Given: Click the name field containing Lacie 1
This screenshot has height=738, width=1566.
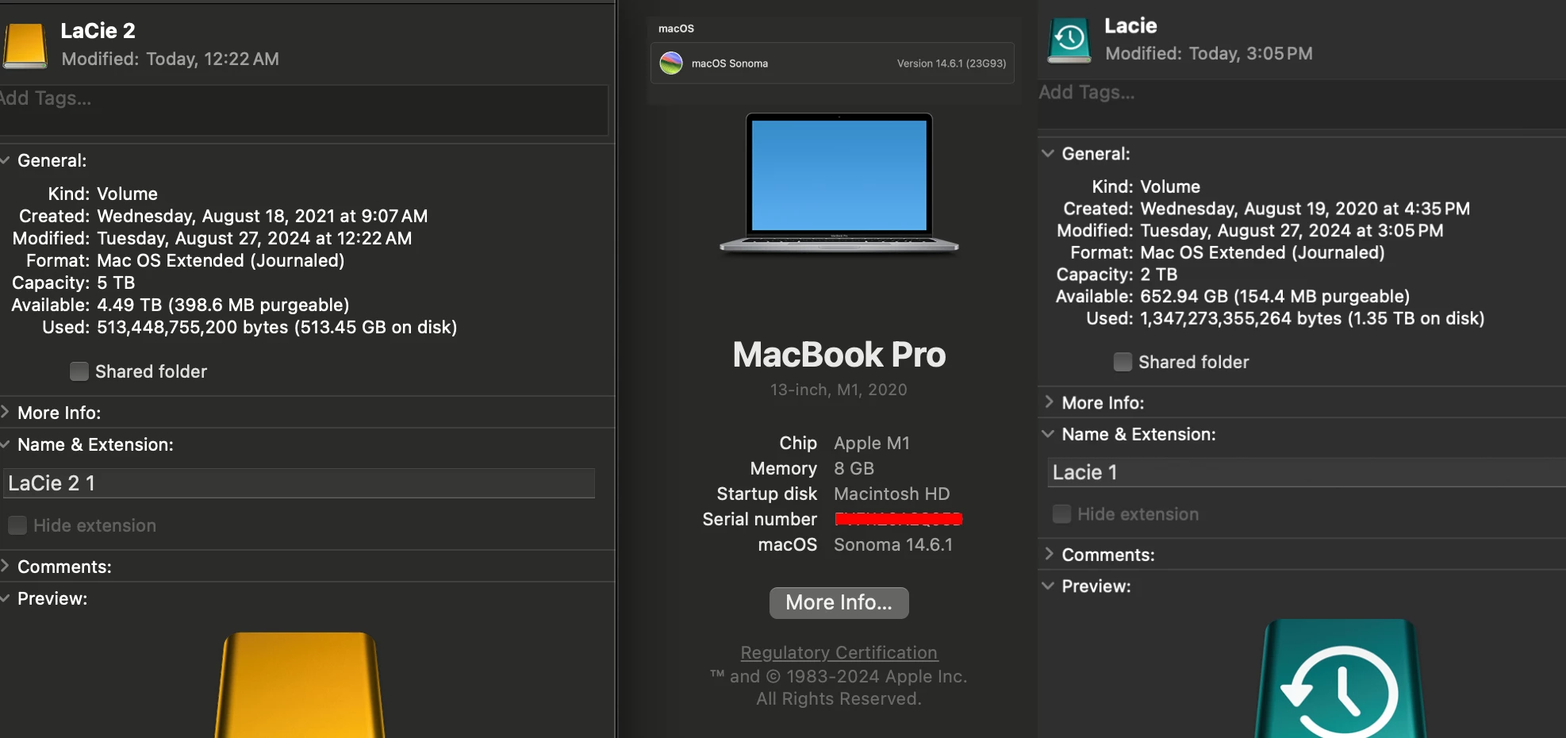Looking at the screenshot, I should [1307, 472].
